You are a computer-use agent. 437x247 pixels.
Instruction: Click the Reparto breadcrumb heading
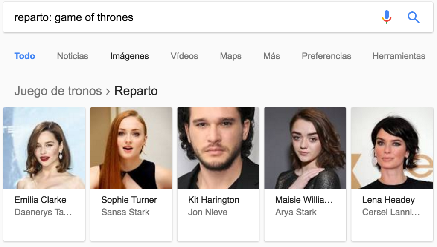136,91
